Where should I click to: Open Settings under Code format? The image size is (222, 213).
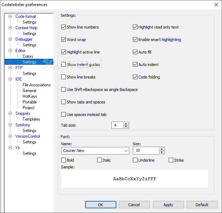[29, 22]
